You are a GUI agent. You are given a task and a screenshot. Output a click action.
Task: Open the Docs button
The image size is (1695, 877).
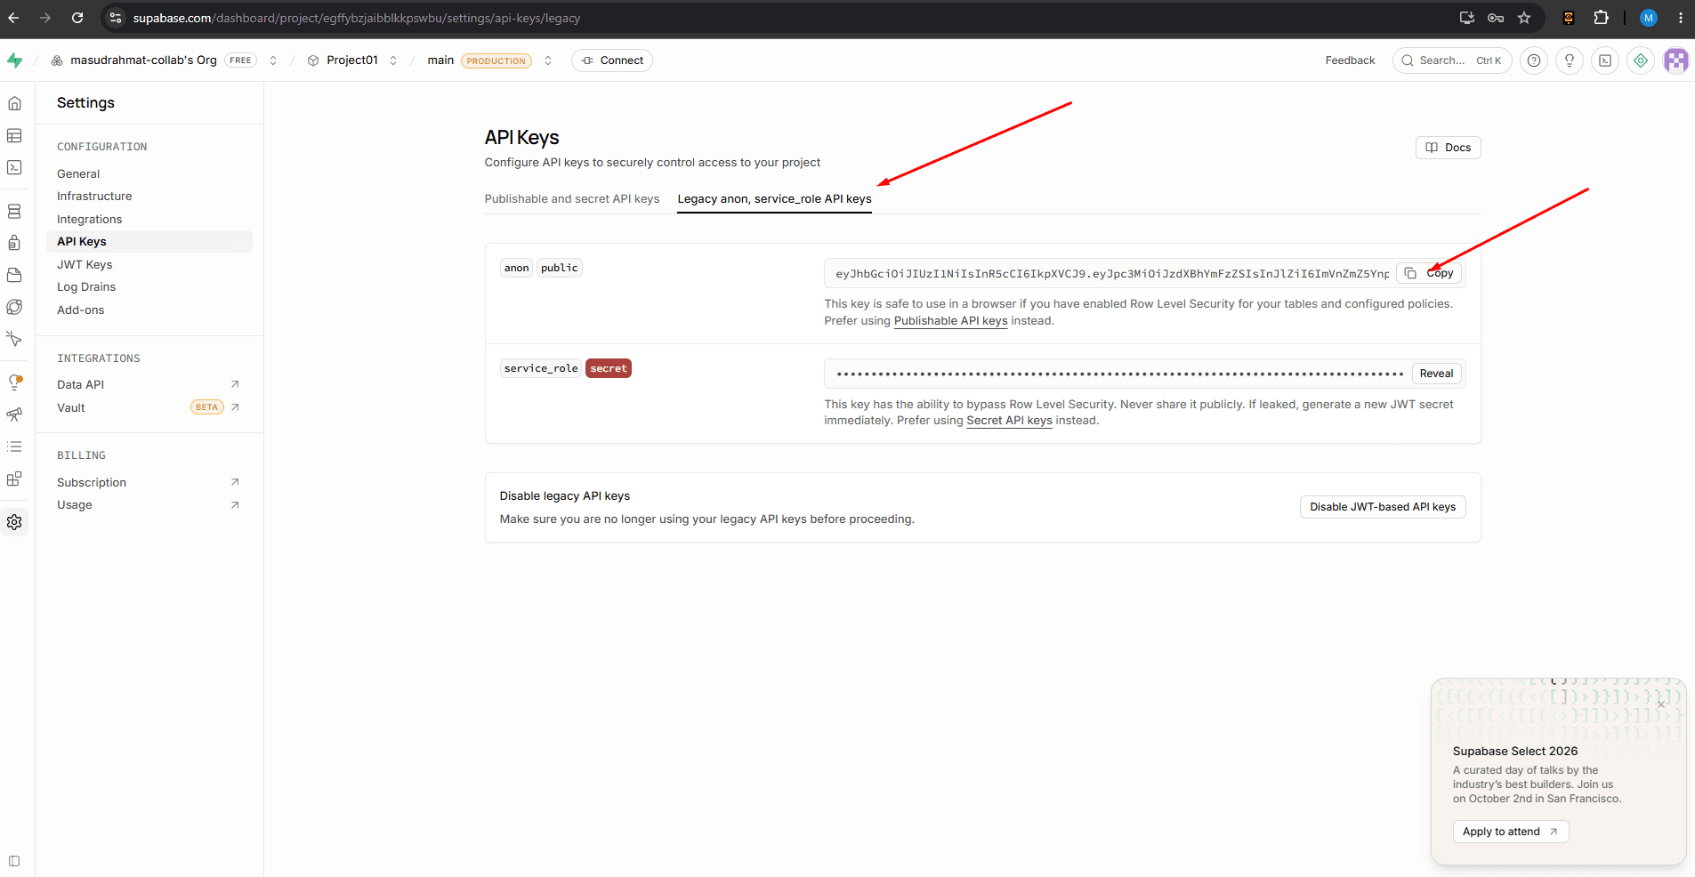click(1449, 148)
